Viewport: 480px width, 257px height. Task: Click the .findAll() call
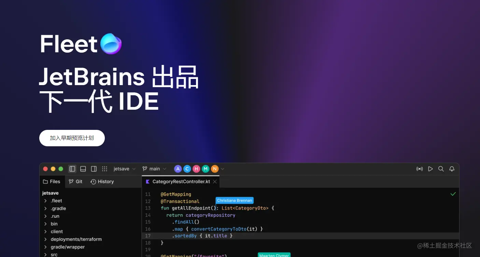(x=185, y=222)
